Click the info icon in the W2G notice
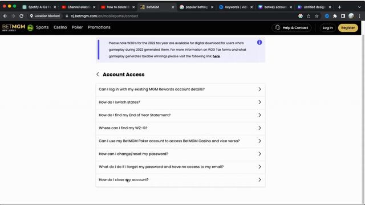365x205 pixels. click(x=259, y=42)
